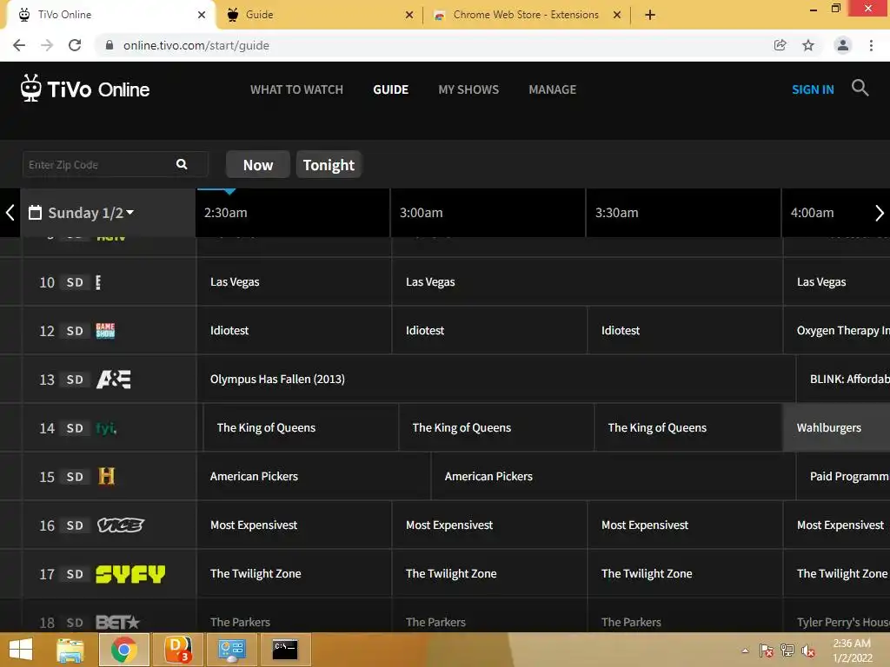Select the BET channel logo
The image size is (890, 667).
click(x=117, y=622)
